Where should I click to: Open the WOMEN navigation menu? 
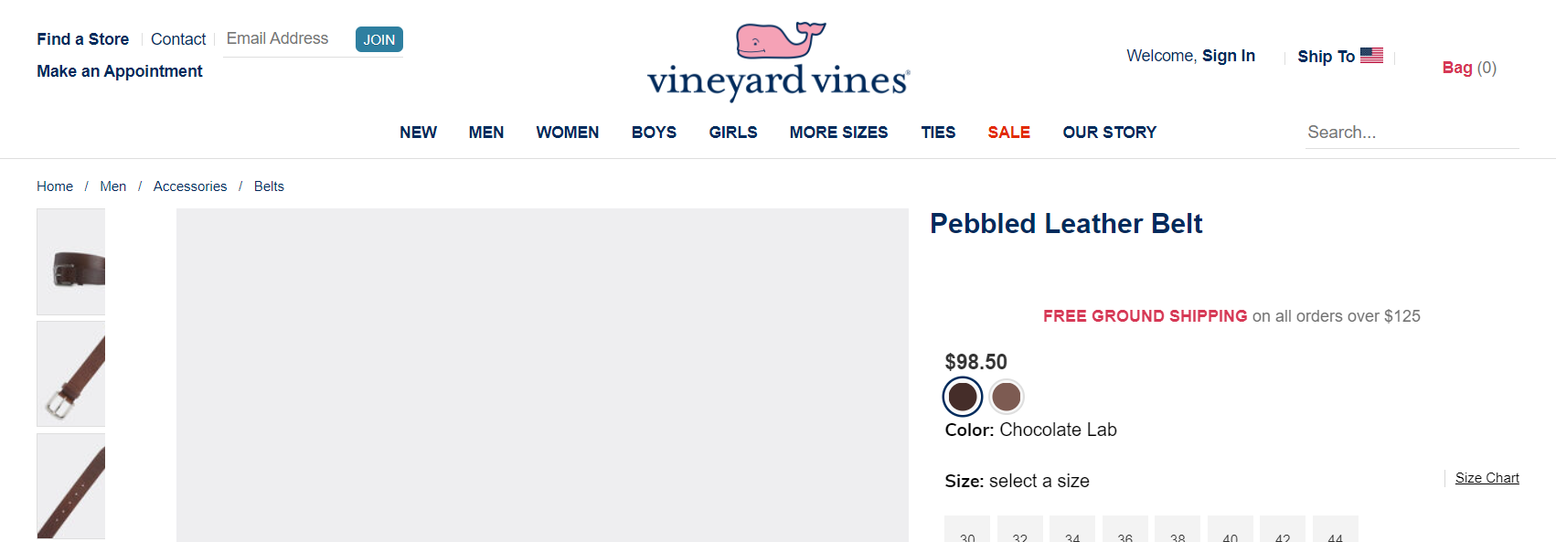tap(568, 133)
